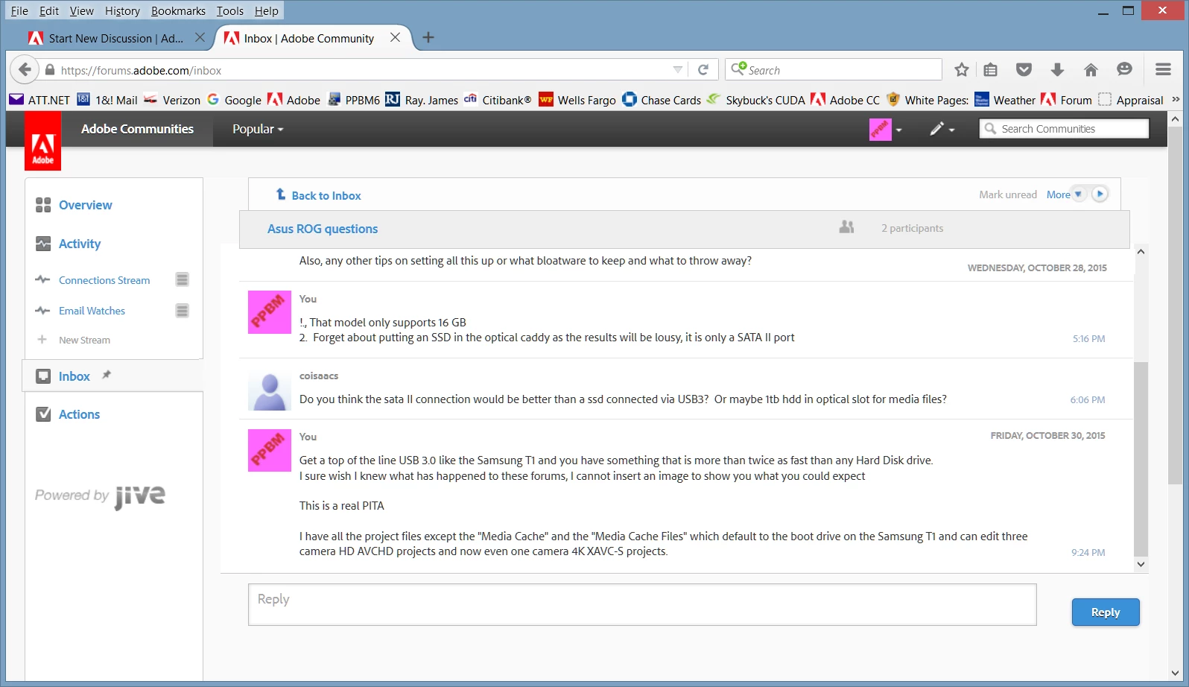Viewport: 1189px width, 687px height.
Task: Expand the More options dropdown
Action: point(1065,194)
